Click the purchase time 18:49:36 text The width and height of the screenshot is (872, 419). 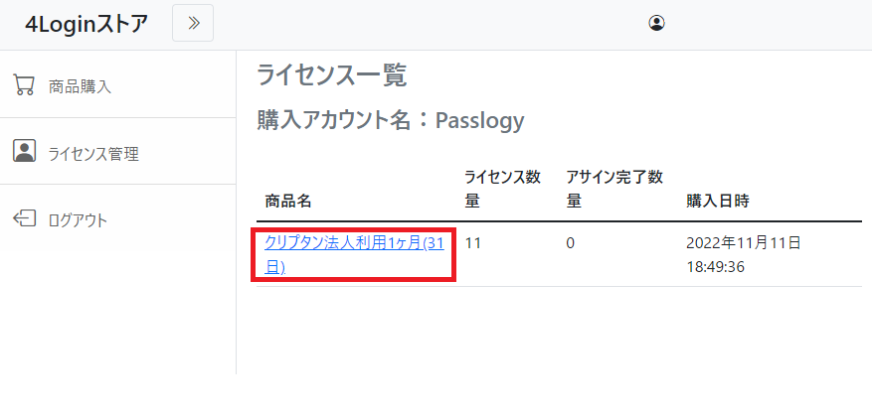(716, 267)
